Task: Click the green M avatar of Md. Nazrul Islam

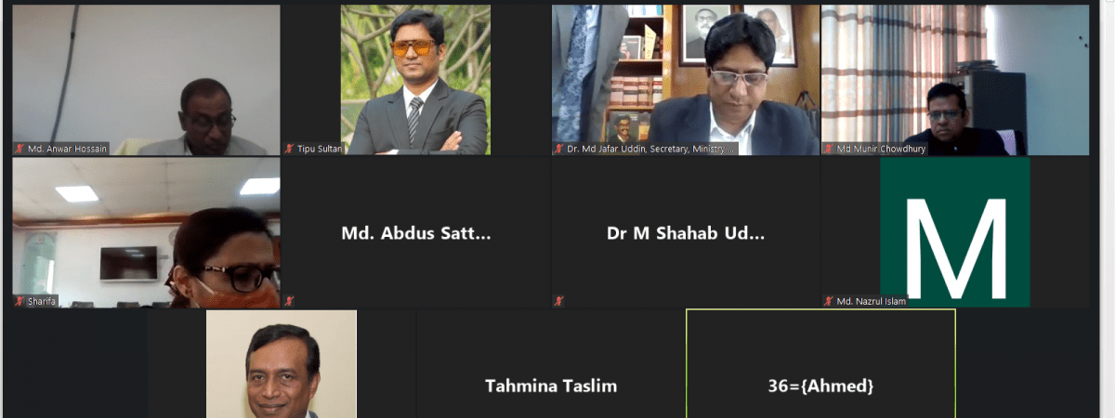Action: [955, 232]
